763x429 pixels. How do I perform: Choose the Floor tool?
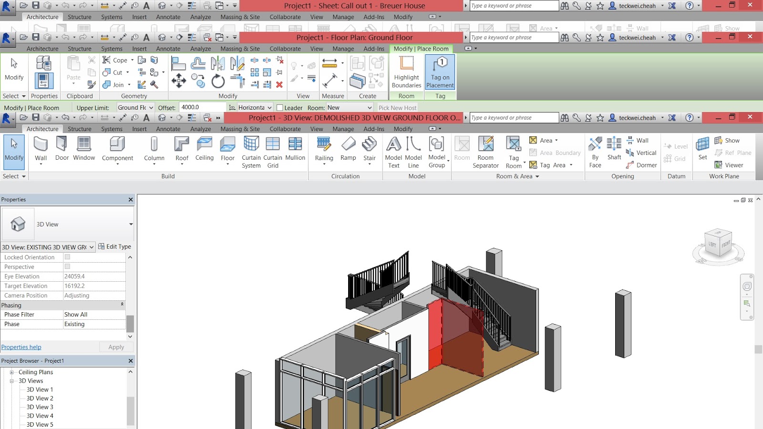tap(227, 150)
